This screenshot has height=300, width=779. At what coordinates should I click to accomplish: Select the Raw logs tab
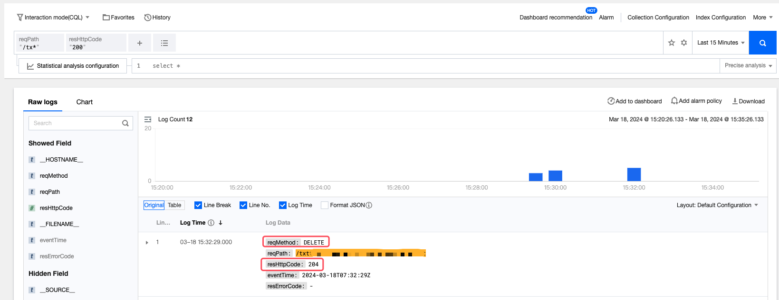click(43, 102)
